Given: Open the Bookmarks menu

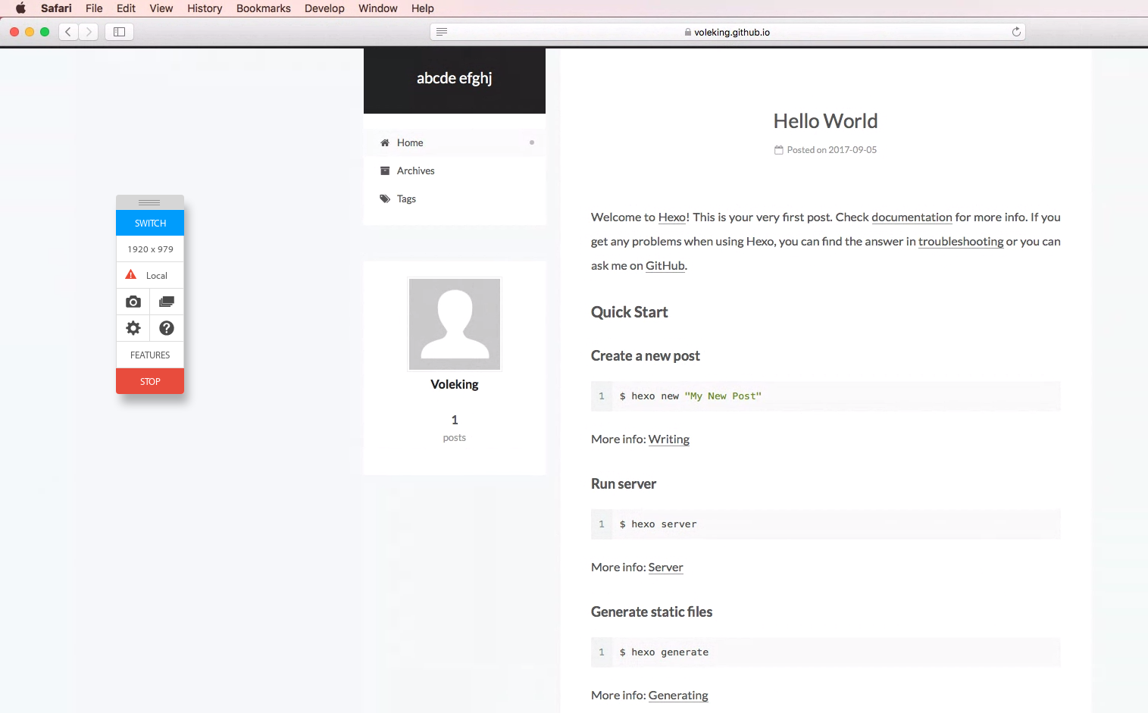Looking at the screenshot, I should tap(264, 8).
